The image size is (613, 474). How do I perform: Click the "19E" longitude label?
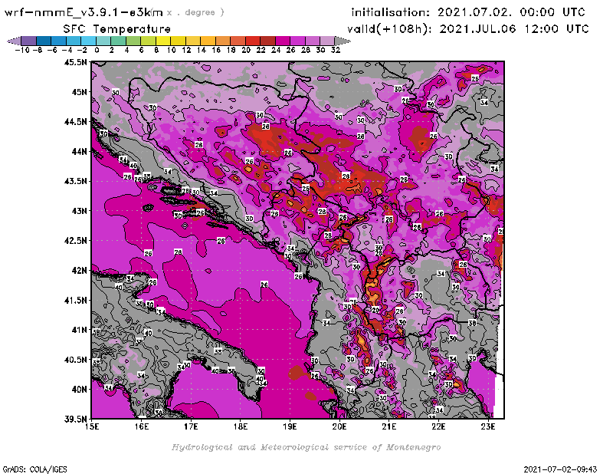pyautogui.click(x=290, y=426)
